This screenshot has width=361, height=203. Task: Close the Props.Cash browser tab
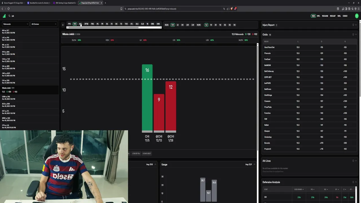point(102,3)
